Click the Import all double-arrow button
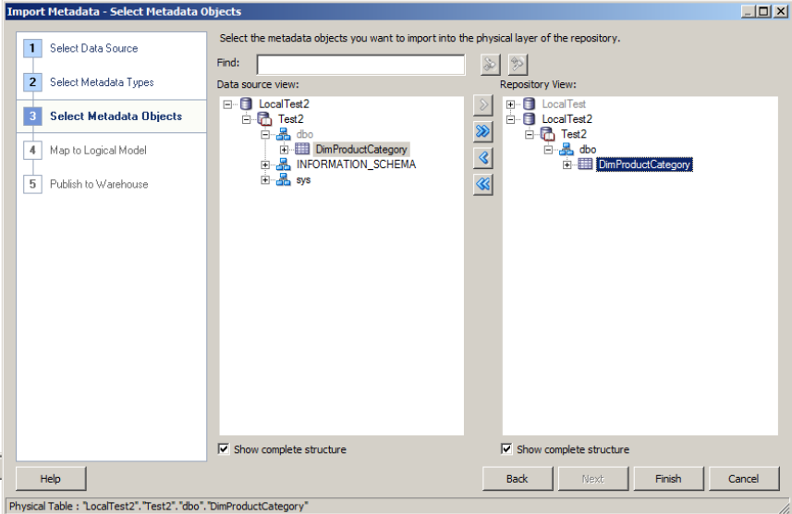 point(482,131)
